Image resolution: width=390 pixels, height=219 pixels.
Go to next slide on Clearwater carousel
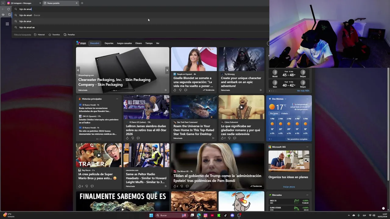[167, 70]
